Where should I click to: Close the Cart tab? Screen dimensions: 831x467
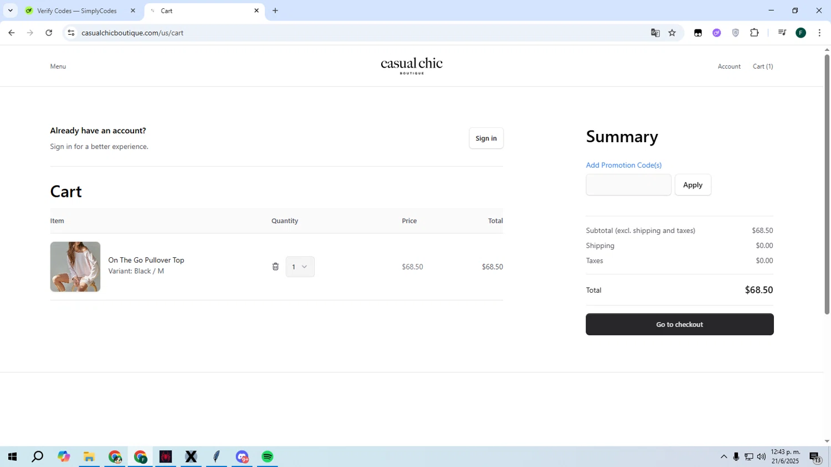257,11
